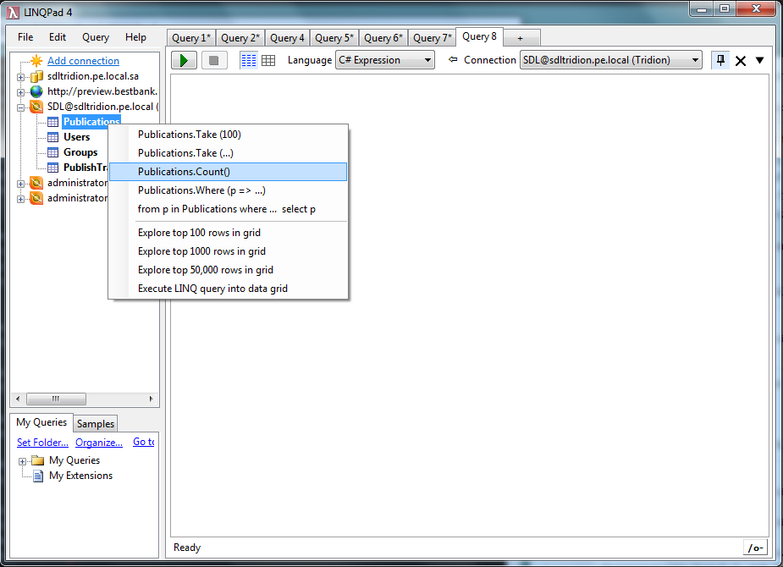Click the Add connection link
Screen dimensions: 783x567
click(x=83, y=61)
